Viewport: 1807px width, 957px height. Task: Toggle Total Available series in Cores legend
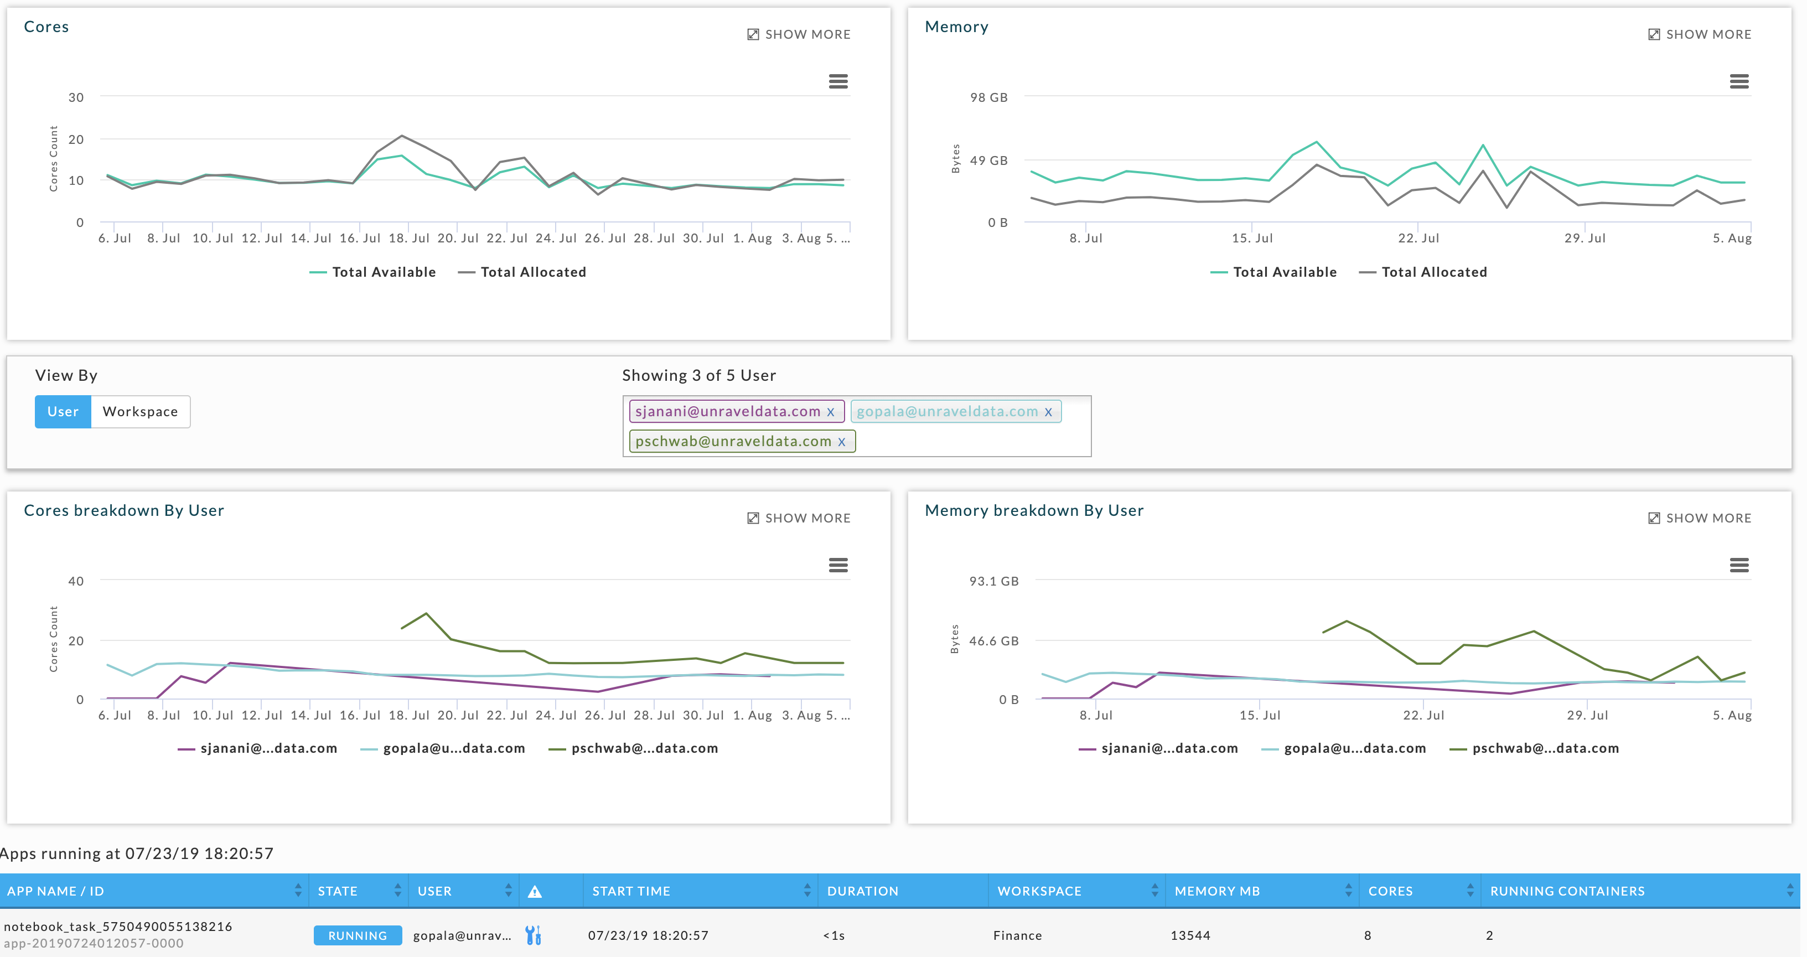372,272
